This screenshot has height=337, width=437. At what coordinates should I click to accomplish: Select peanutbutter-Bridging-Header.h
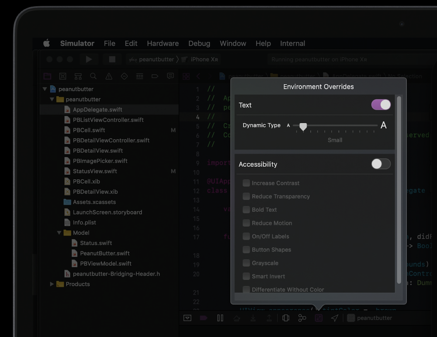point(116,274)
